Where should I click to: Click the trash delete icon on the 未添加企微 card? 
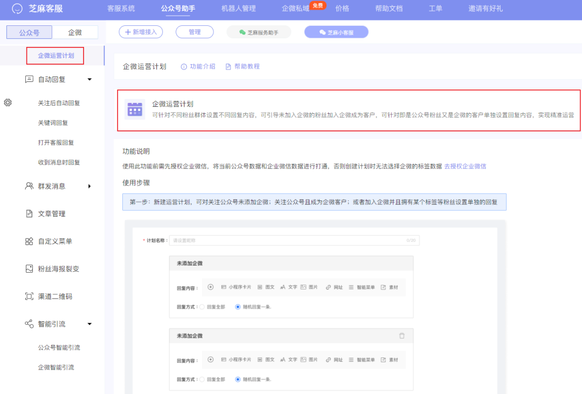tap(401, 336)
